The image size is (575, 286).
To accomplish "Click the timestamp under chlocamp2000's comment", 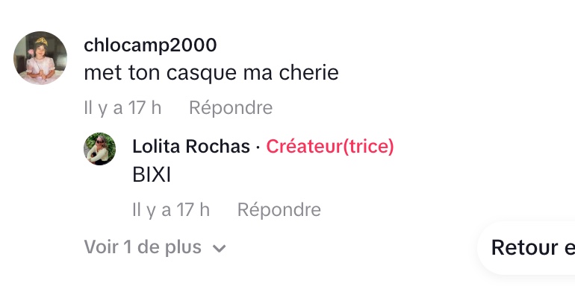I will pos(122,108).
